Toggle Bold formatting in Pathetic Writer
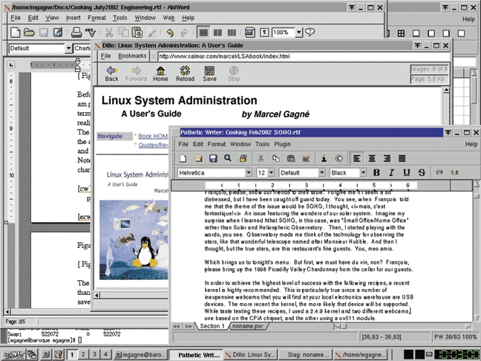 (x=377, y=172)
